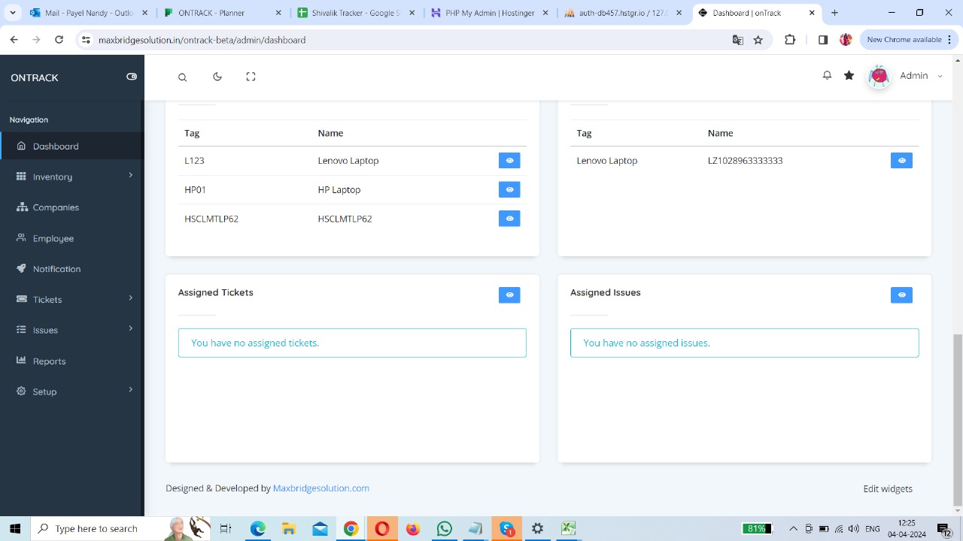963x541 pixels.
Task: View all Assigned Issues via eye button
Action: (901, 295)
